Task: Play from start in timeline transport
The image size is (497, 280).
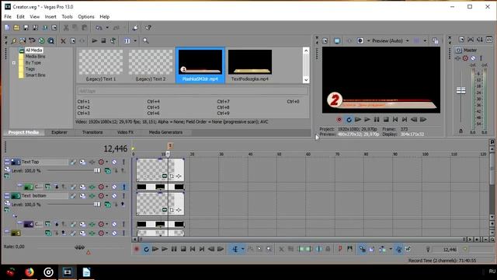Action: pos(155,249)
